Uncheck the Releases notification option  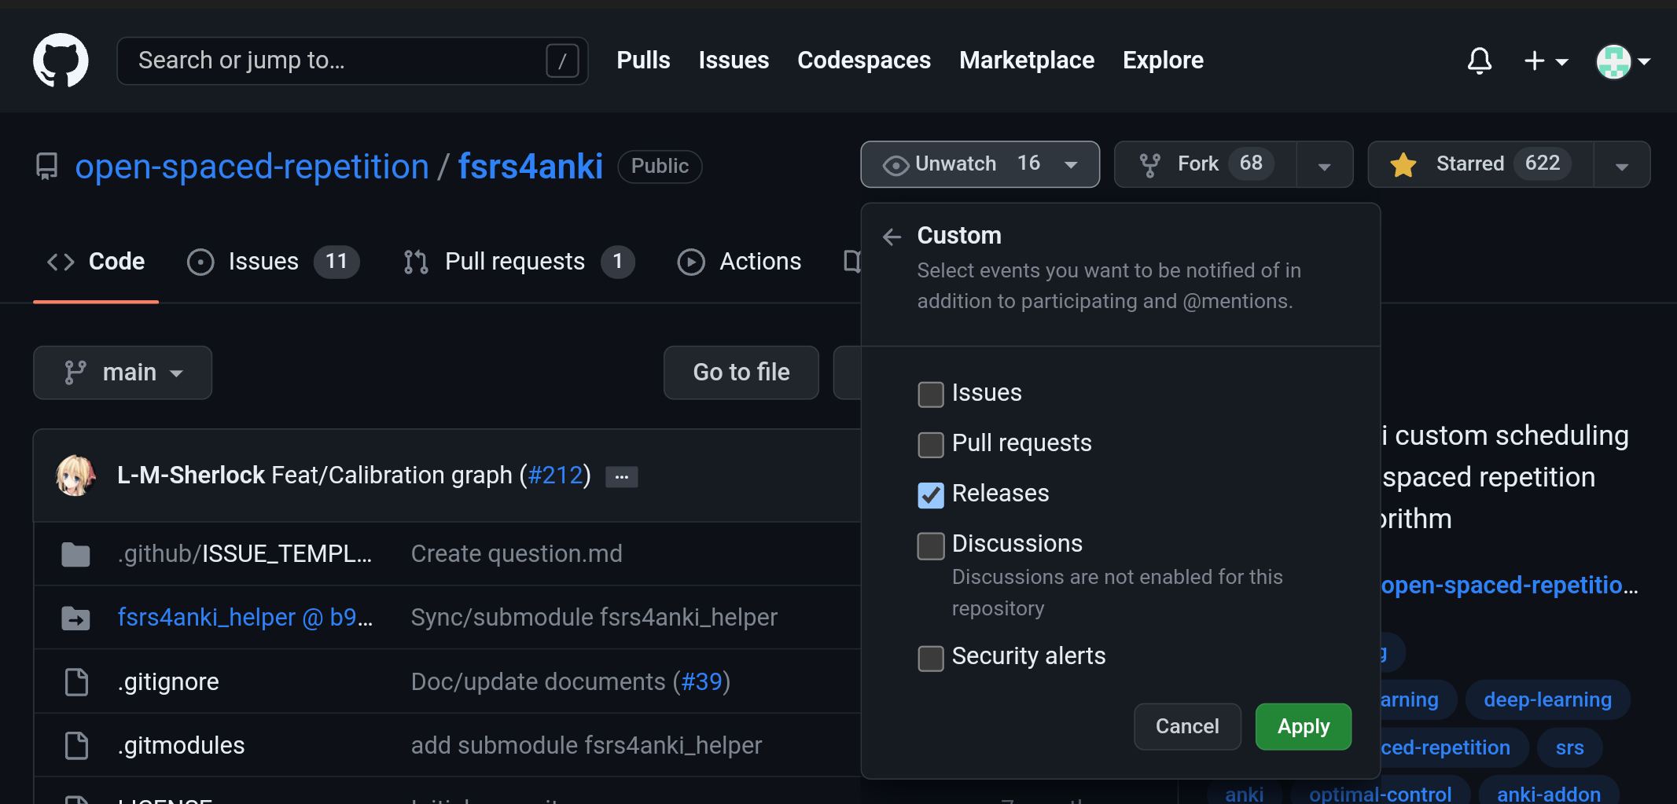(930, 495)
